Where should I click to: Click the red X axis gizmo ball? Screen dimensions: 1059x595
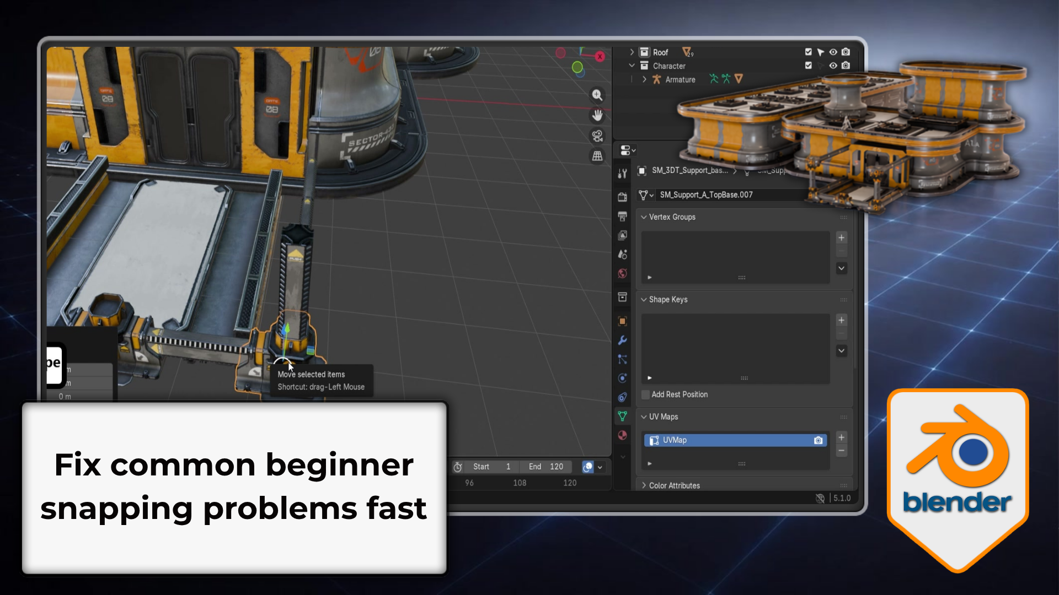[600, 56]
